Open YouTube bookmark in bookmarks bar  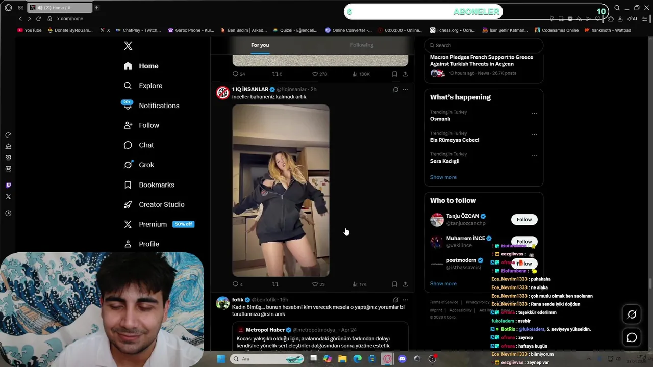(x=30, y=30)
